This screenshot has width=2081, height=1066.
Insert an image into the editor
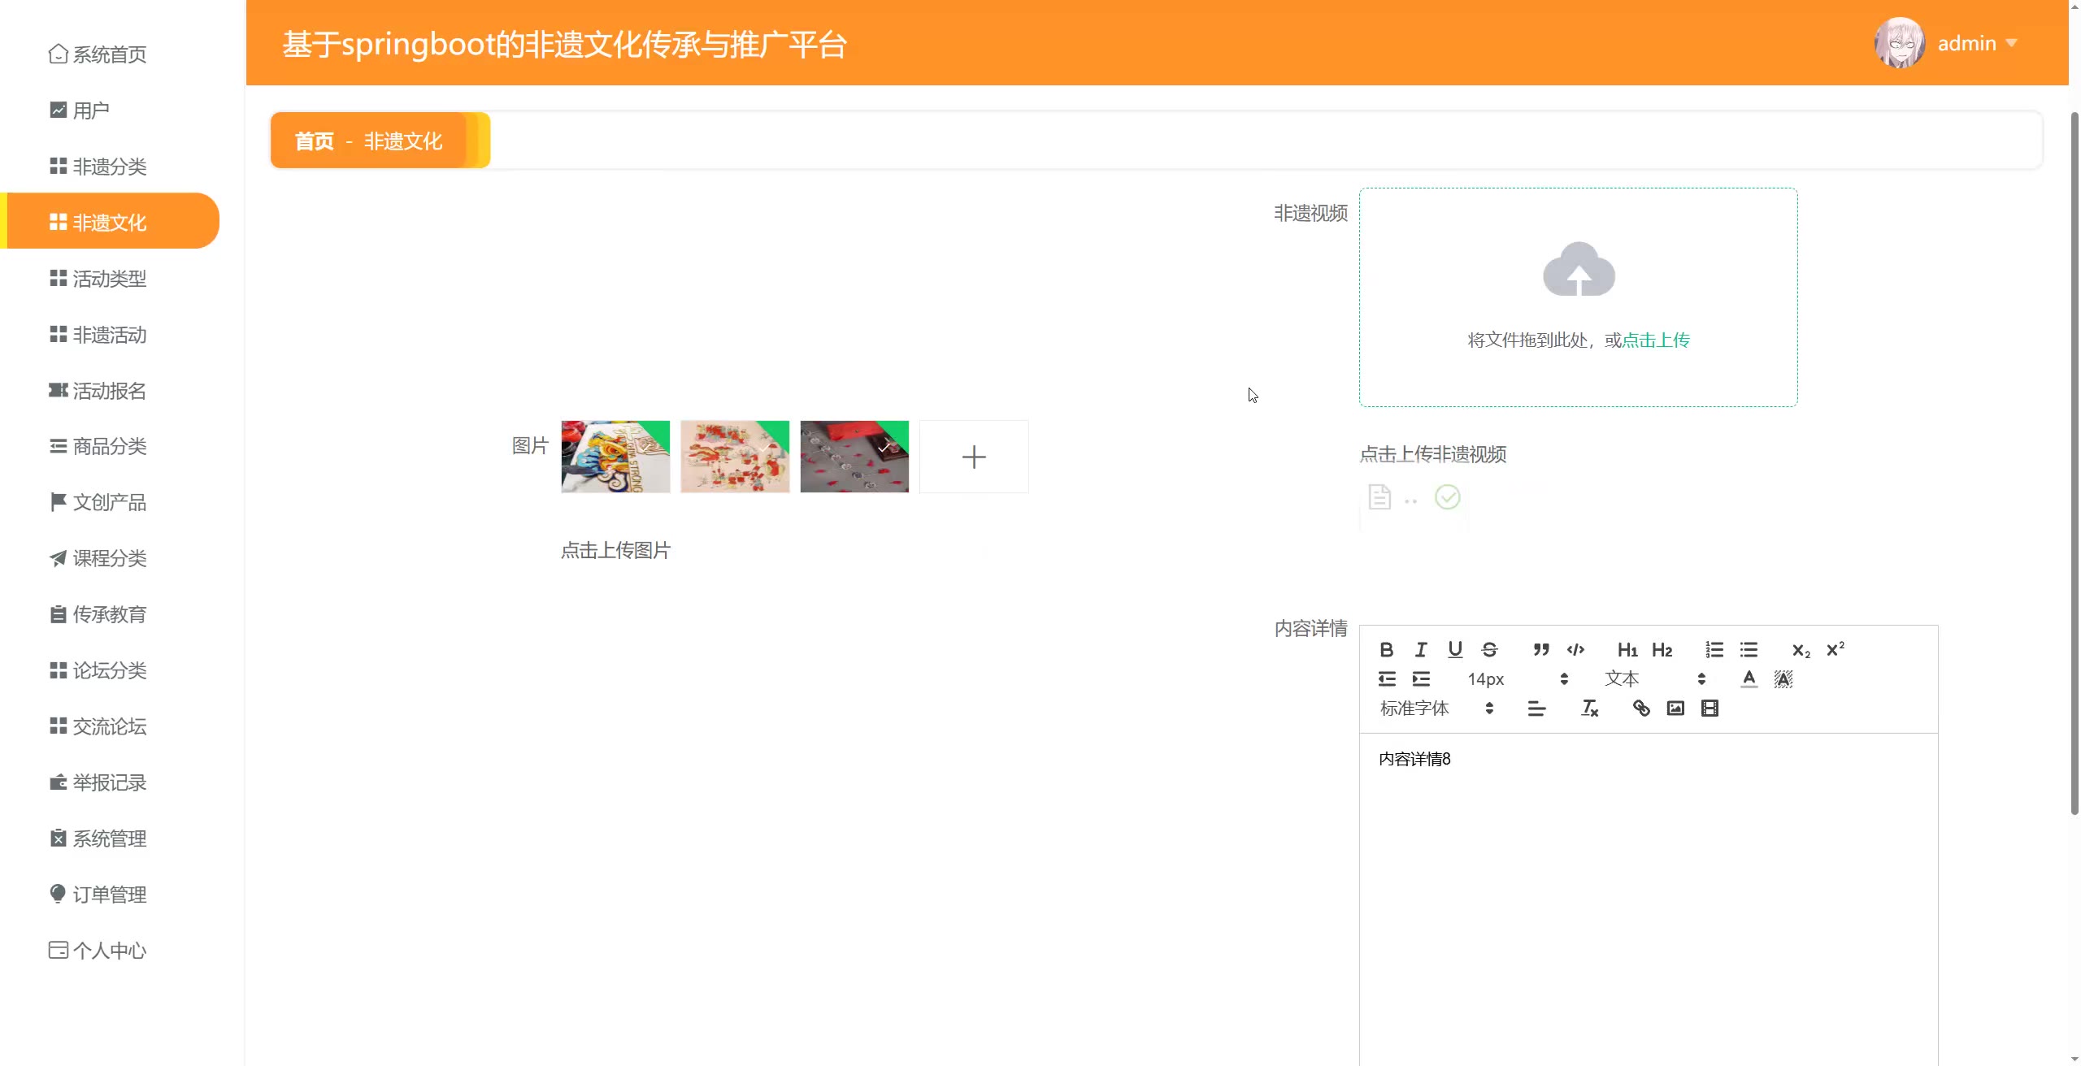(x=1675, y=708)
